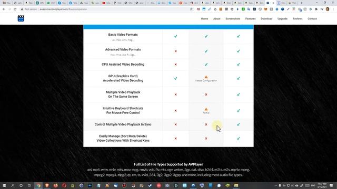Screen dimensions: 337x189
Task: Open the Home navigation link
Action: (x=204, y=19)
